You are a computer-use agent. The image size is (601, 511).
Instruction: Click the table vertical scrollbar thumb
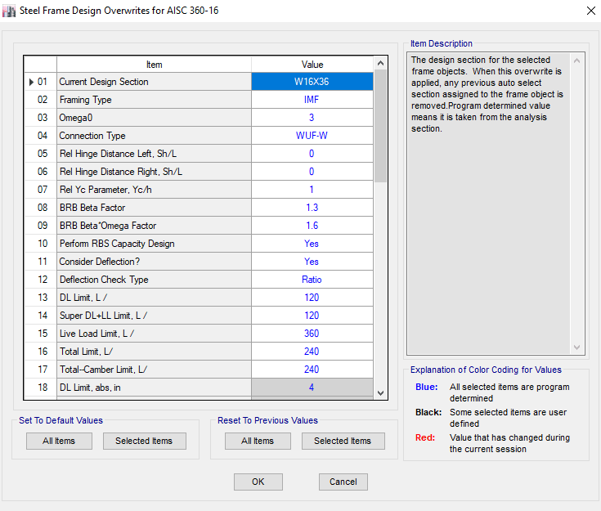[x=380, y=126]
